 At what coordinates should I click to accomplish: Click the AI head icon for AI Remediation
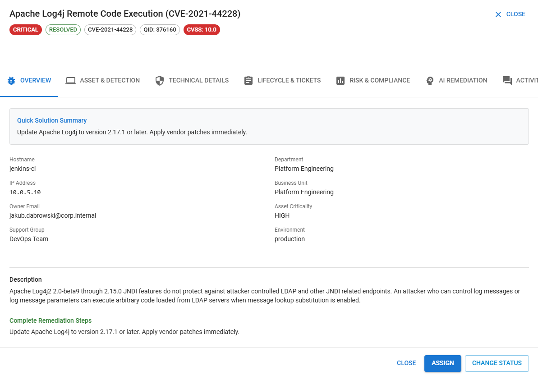[x=430, y=81]
